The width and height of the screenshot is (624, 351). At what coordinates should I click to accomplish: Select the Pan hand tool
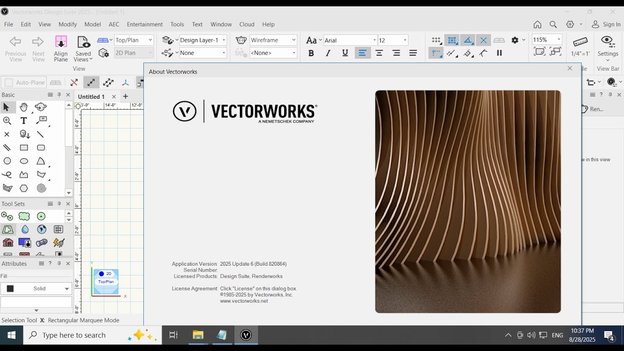pyautogui.click(x=23, y=107)
